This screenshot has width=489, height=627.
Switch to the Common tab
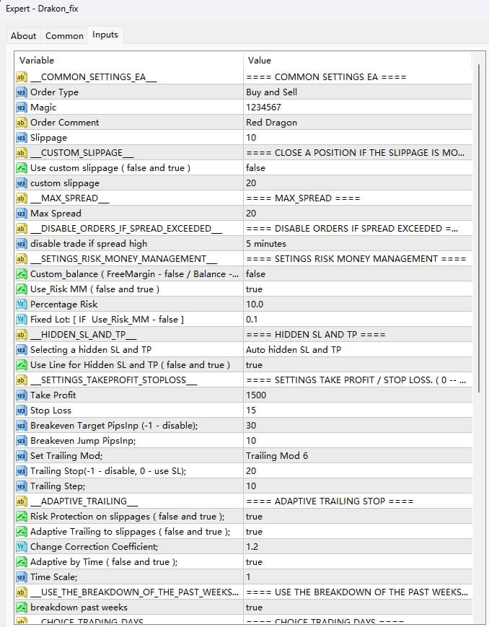(x=64, y=36)
